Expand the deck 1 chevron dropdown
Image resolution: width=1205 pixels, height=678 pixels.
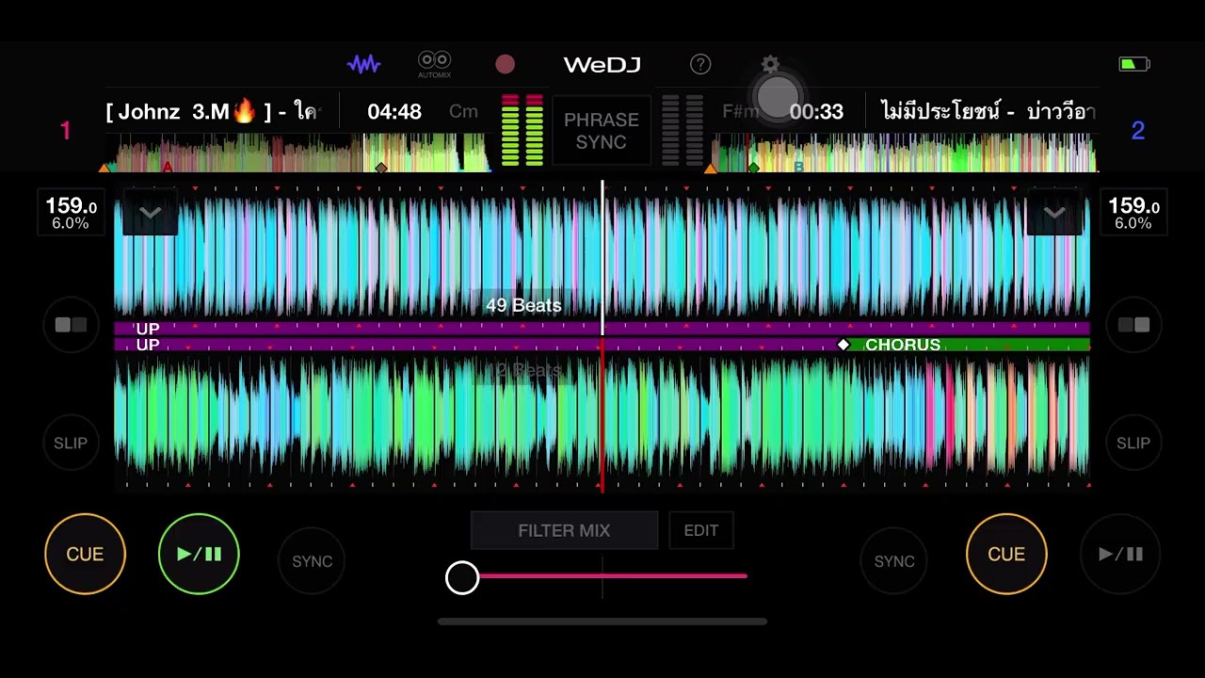pyautogui.click(x=150, y=214)
